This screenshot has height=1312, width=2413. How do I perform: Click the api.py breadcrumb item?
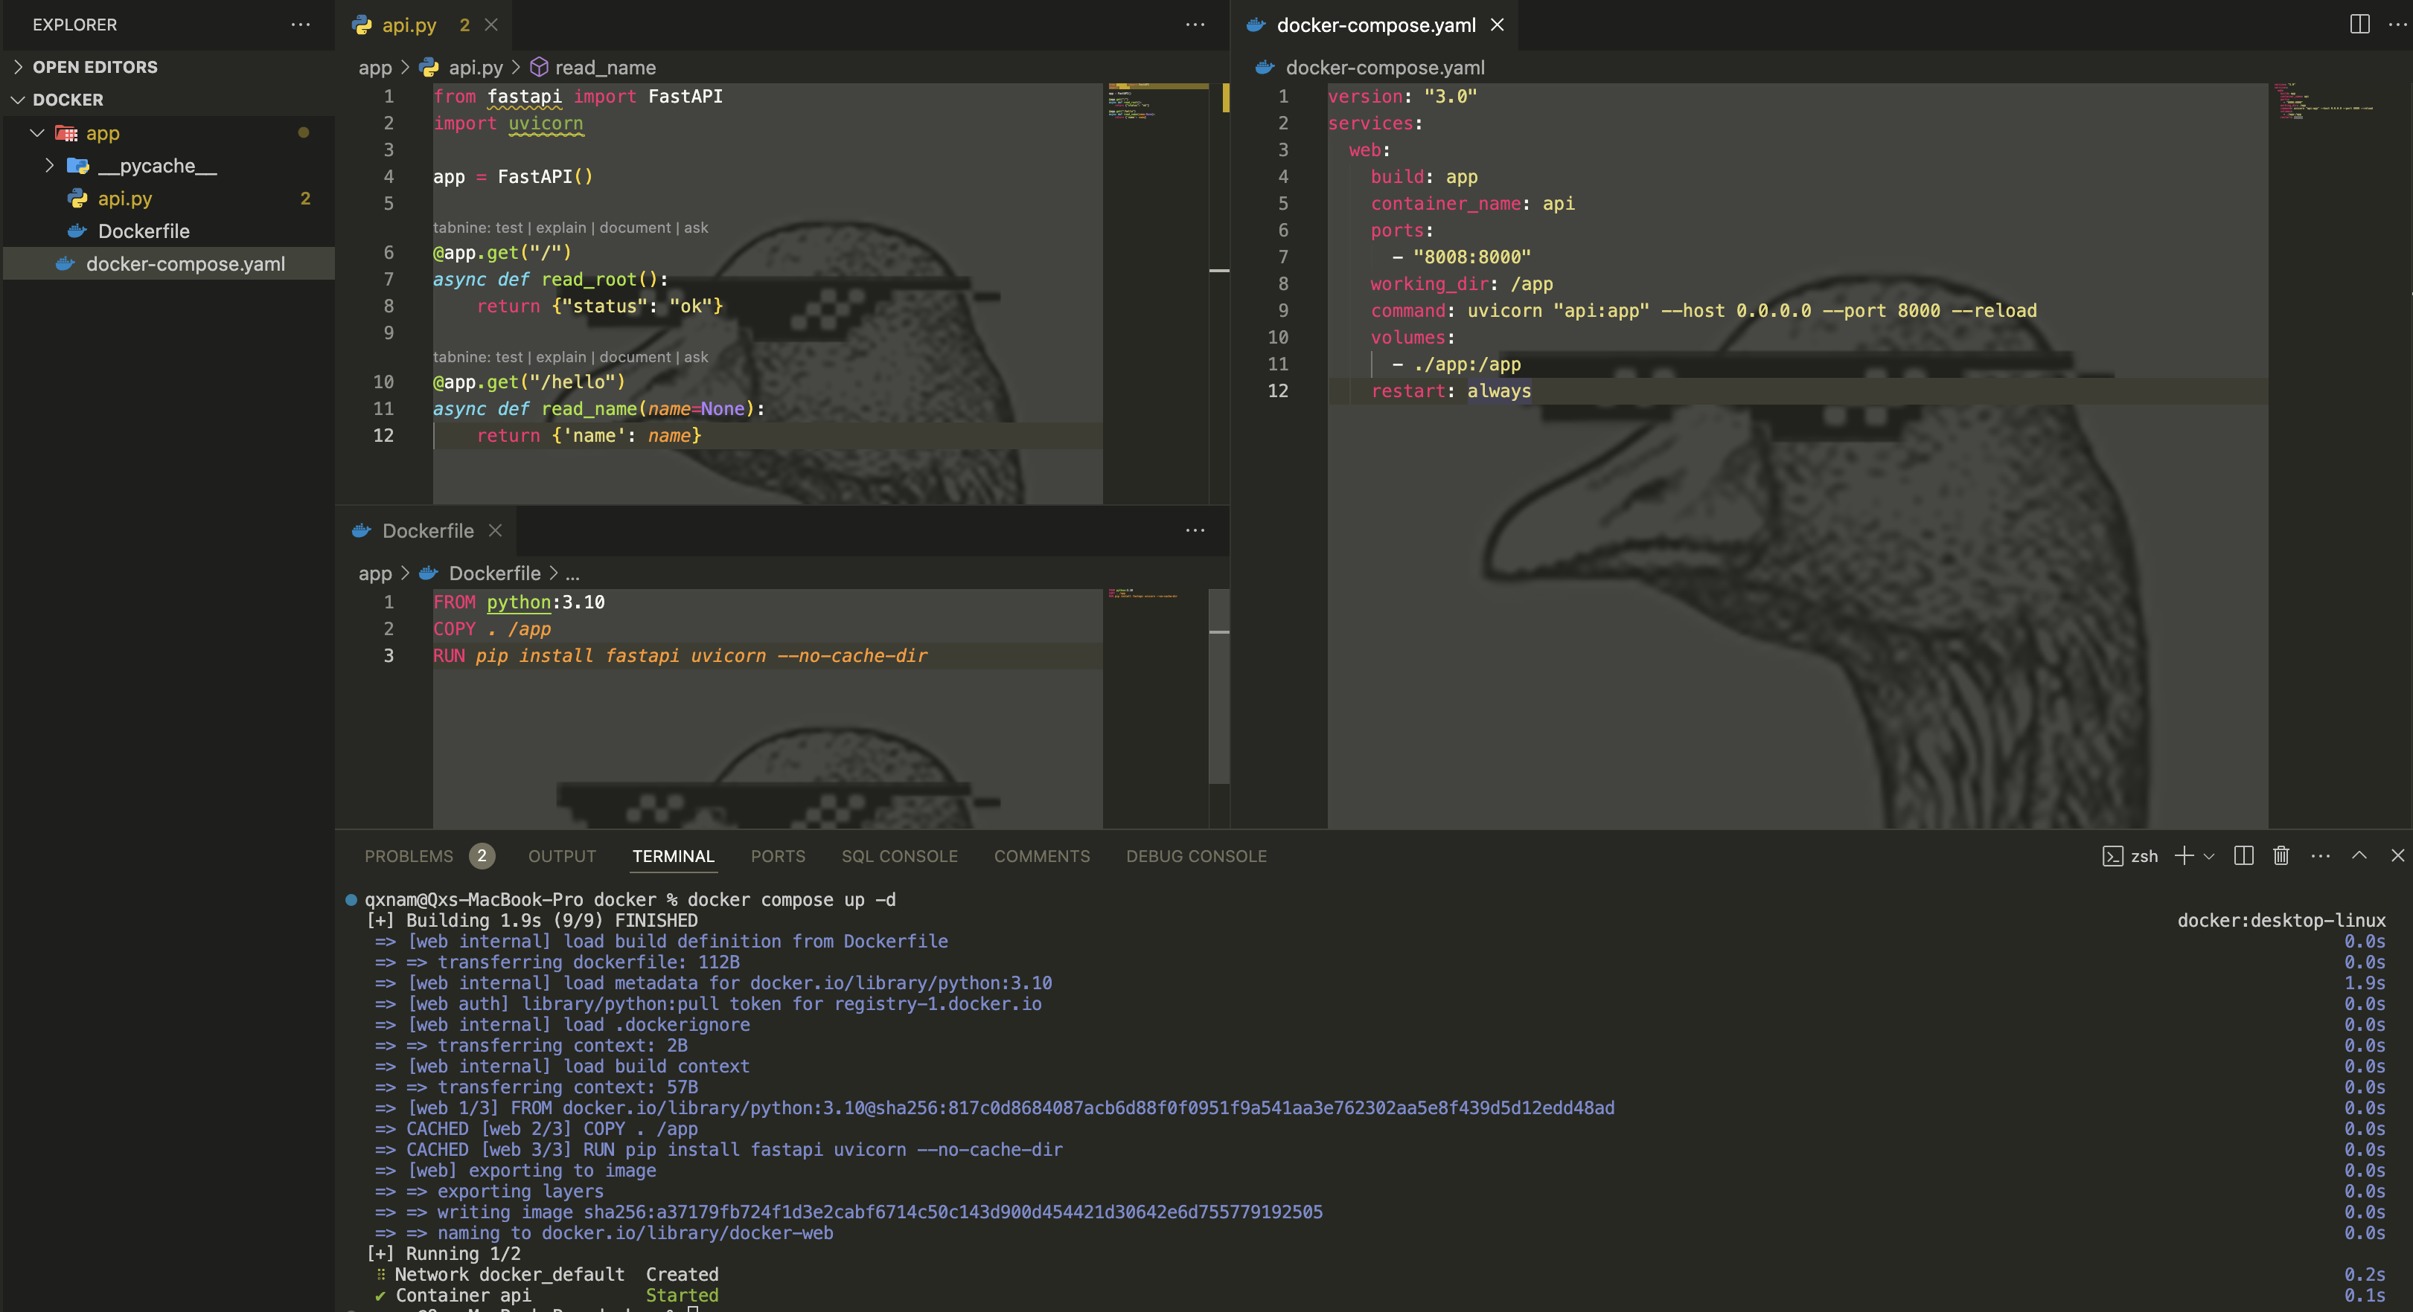[475, 68]
